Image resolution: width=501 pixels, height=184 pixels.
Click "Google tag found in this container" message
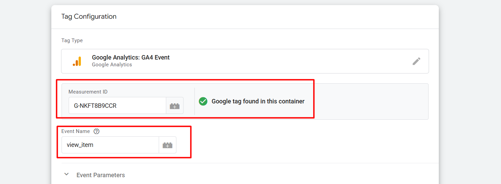(x=258, y=101)
